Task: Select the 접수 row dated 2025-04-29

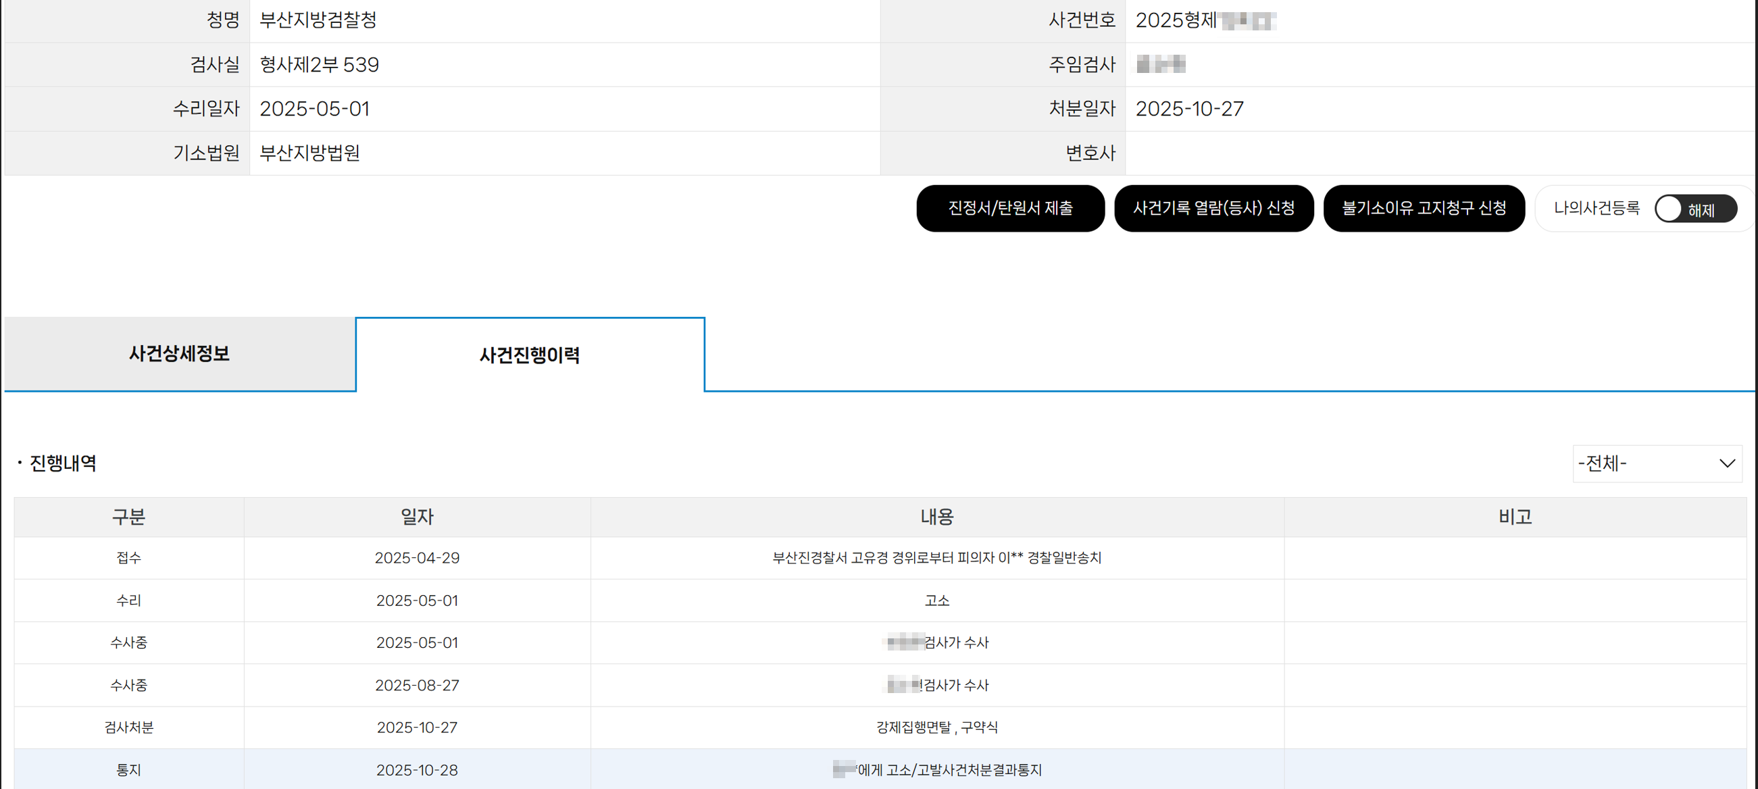Action: 936,558
